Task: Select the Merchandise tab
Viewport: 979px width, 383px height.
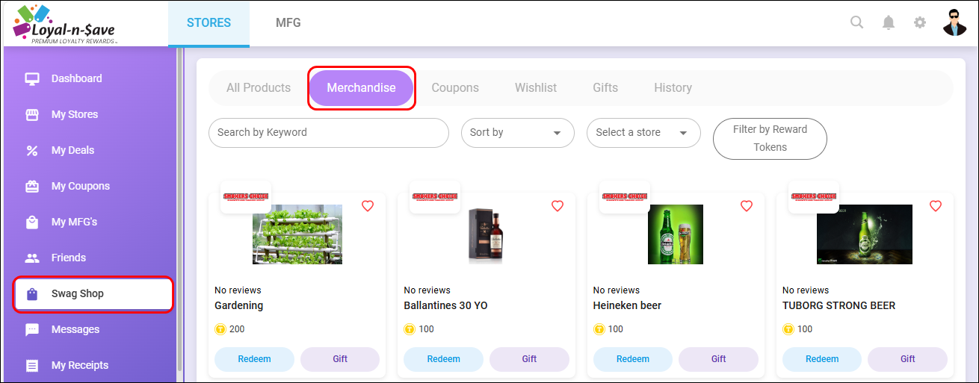Action: pos(361,88)
